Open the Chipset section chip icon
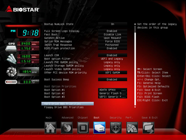Screen dimensions: 186x140 click(83, 127)
